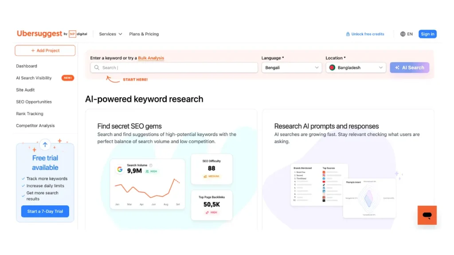Open SEO Opportunities in the sidebar
Screen dimensions: 454x255
click(34, 102)
